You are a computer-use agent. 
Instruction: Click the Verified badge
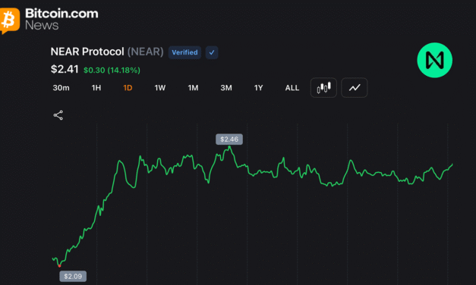[184, 52]
